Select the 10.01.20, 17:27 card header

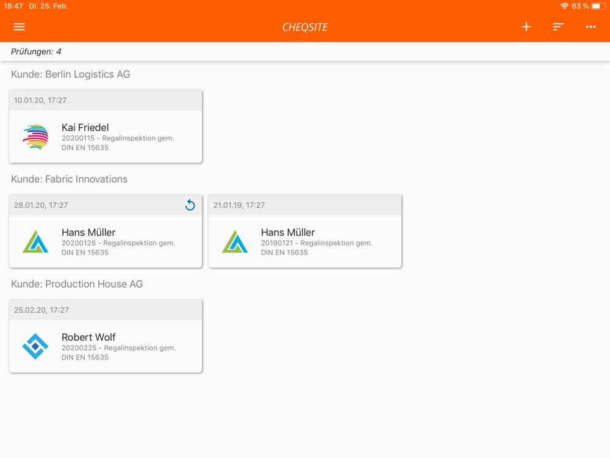(106, 101)
